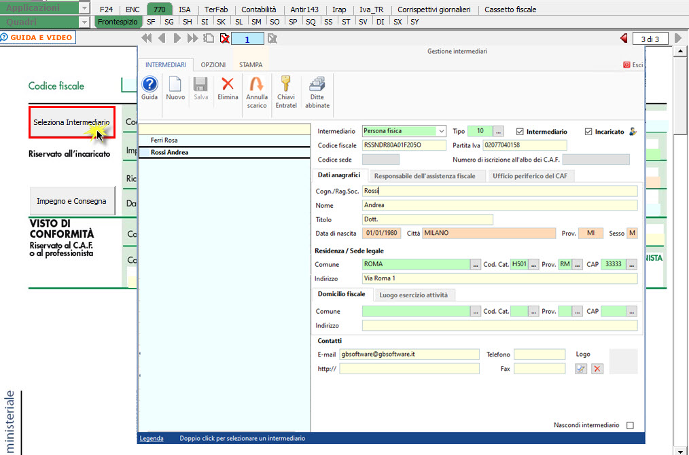Go to the next record arrow
Image resolution: width=689 pixels, height=455 pixels.
click(177, 38)
